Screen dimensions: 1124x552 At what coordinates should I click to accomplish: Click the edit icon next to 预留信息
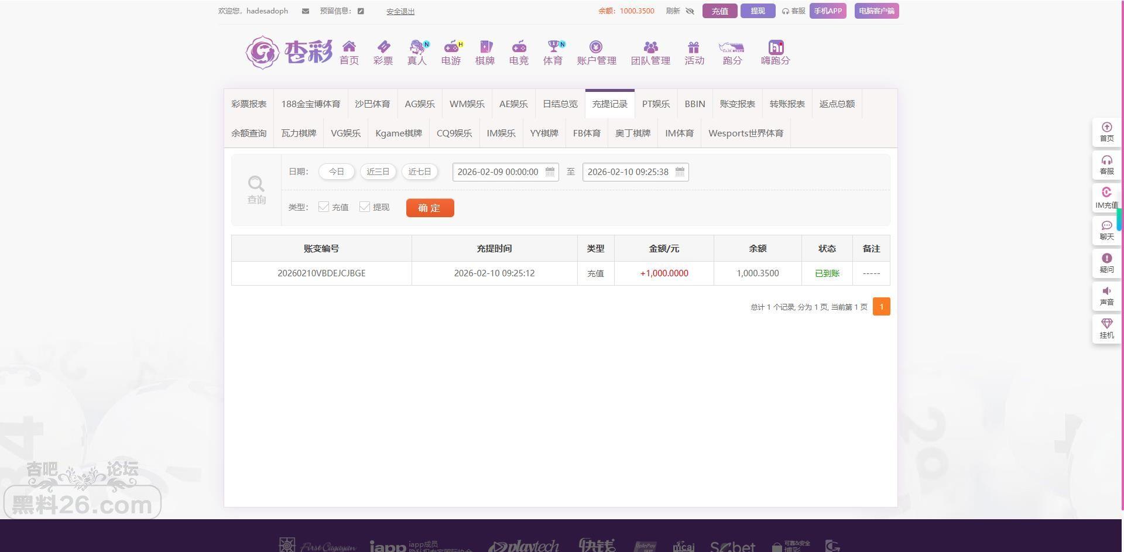[361, 11]
